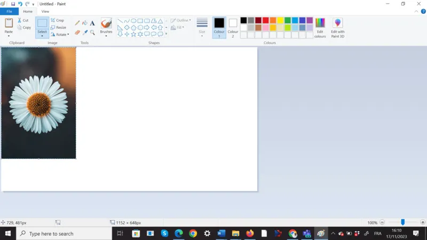
Task: Open the File menu
Action: coord(9,11)
